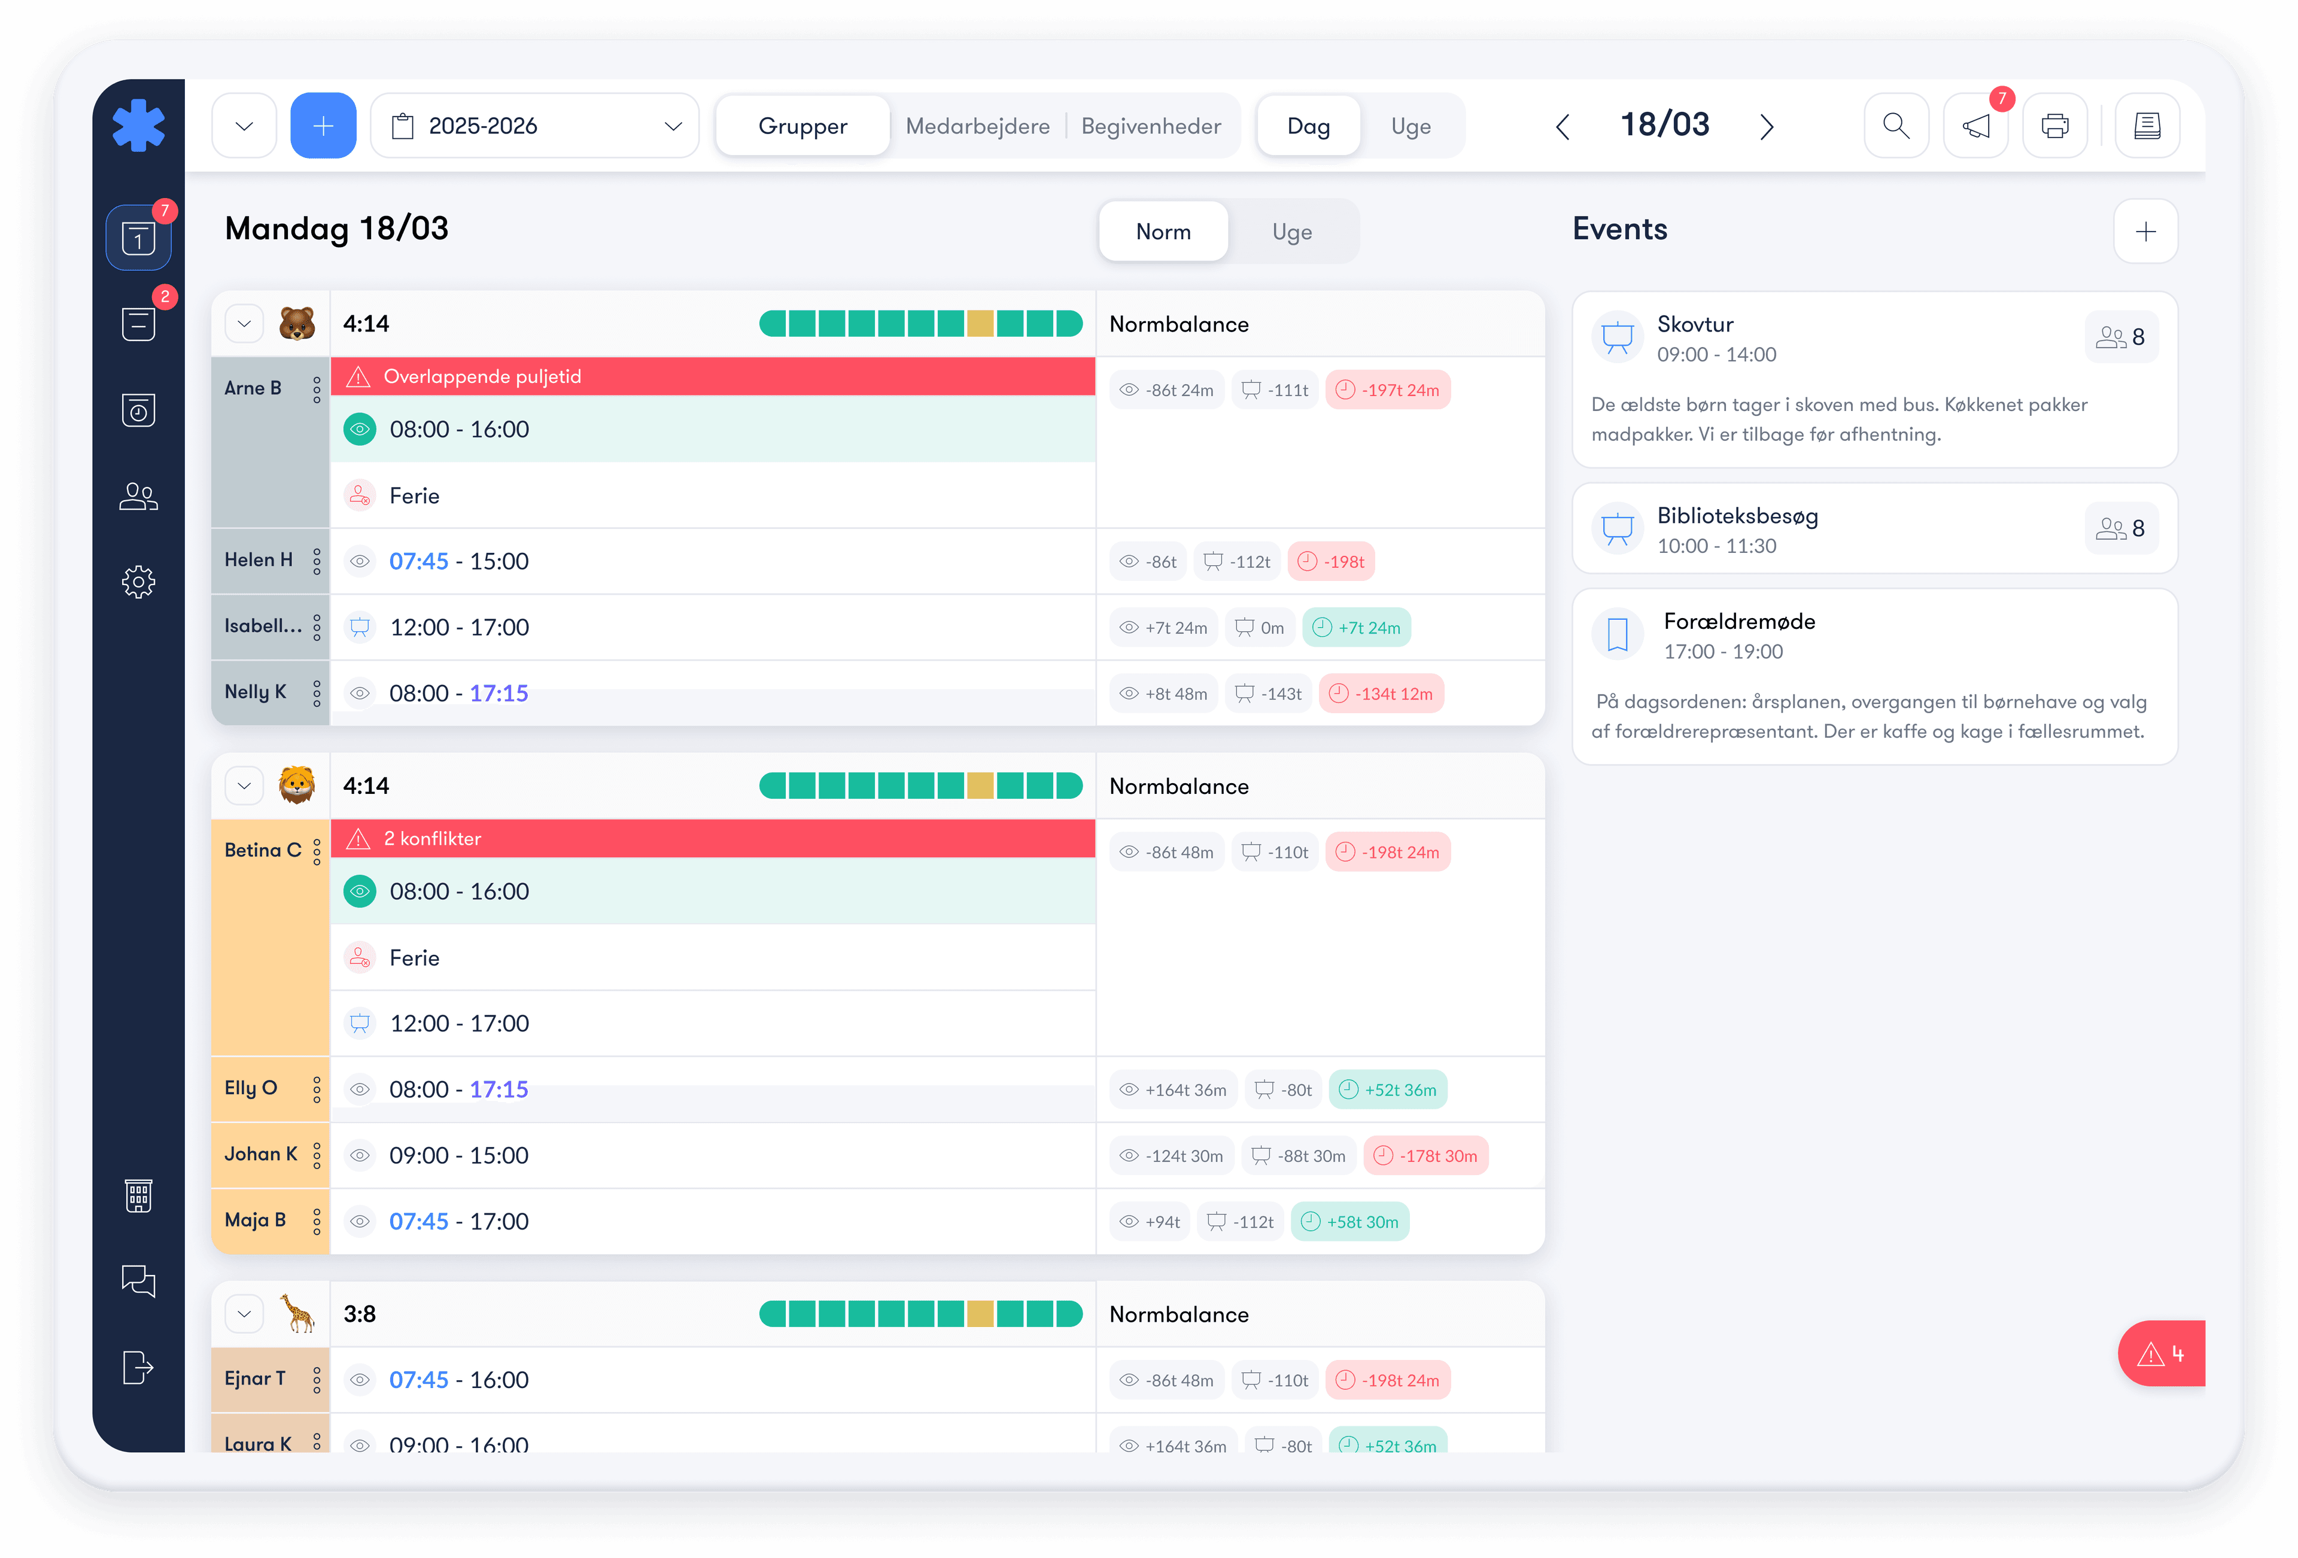Click bear group staffing progress bar
Viewport: 2298px width, 1558px height.
(920, 323)
